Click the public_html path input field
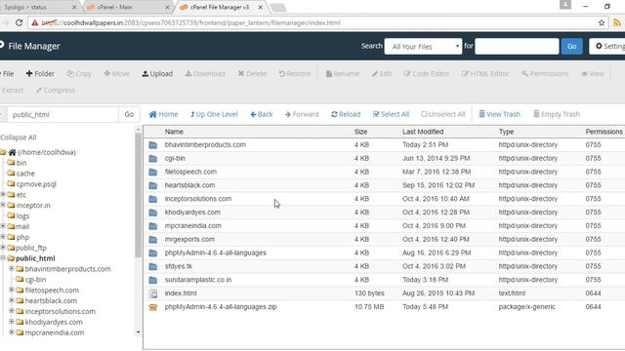 point(62,115)
